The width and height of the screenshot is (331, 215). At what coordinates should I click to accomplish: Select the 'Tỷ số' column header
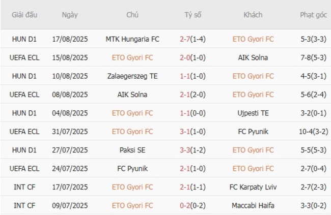tap(193, 15)
